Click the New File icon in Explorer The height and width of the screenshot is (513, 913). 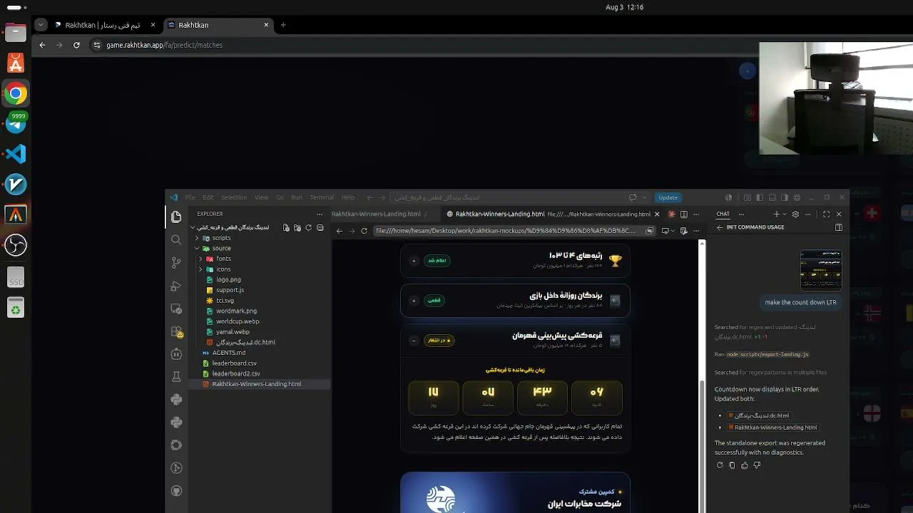286,227
